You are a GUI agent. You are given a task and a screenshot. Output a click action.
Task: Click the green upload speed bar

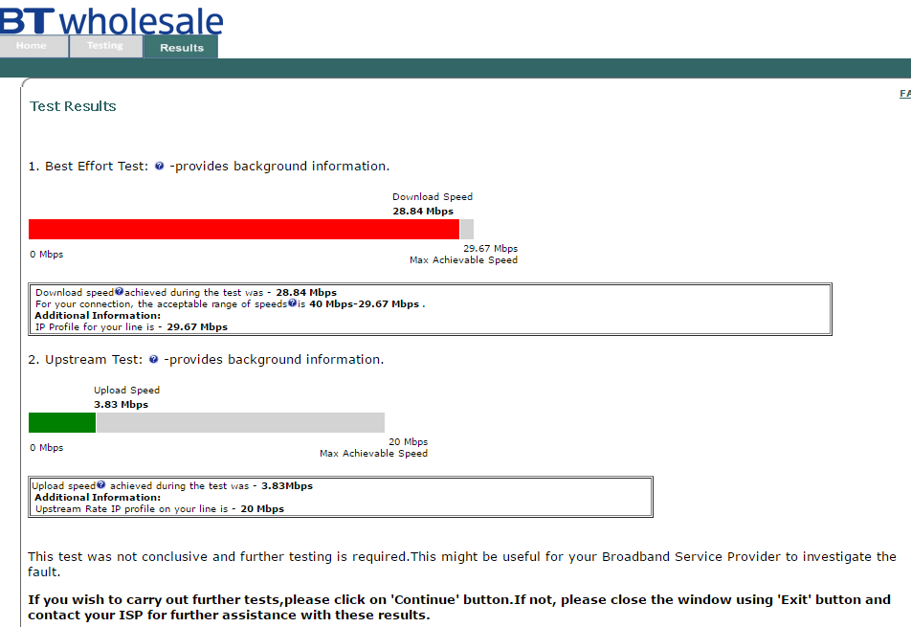(62, 422)
